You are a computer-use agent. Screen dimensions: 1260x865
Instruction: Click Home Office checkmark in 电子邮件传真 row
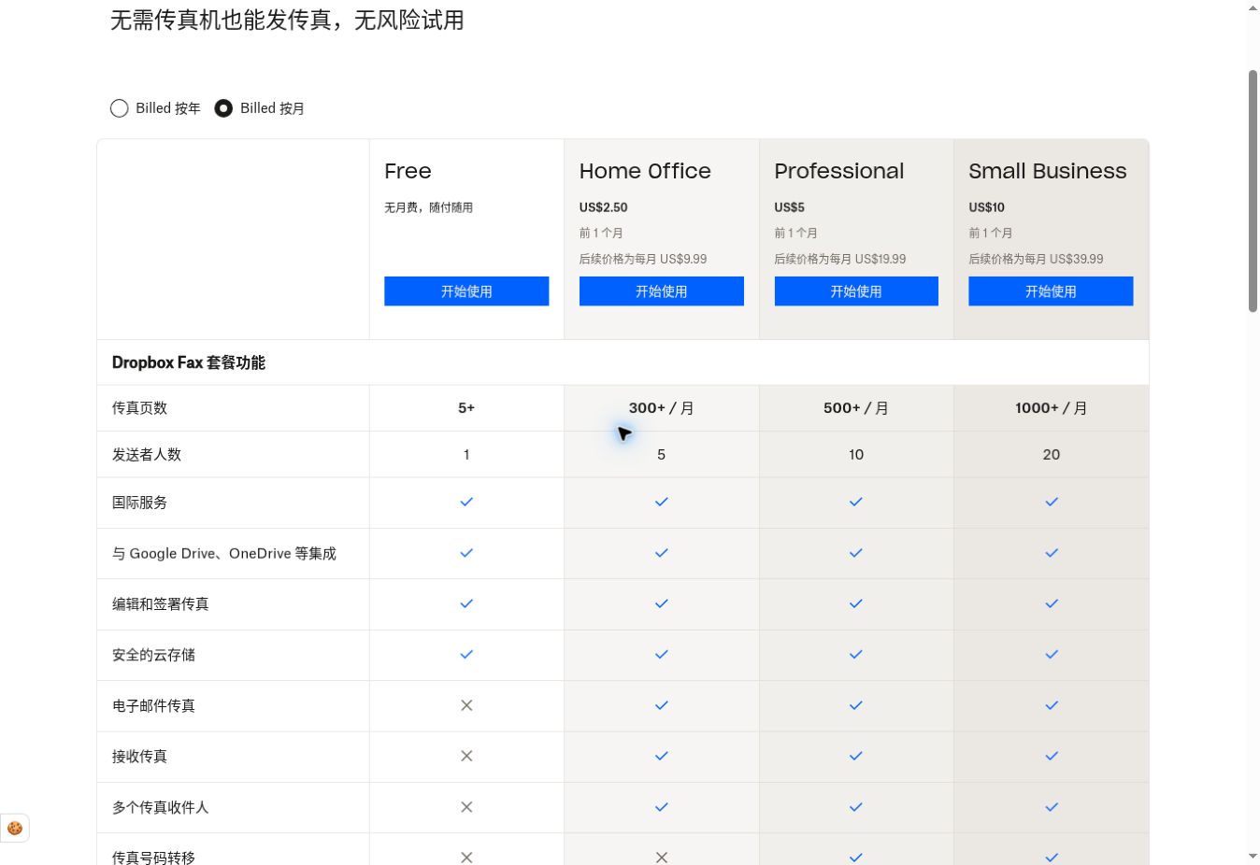coord(662,705)
